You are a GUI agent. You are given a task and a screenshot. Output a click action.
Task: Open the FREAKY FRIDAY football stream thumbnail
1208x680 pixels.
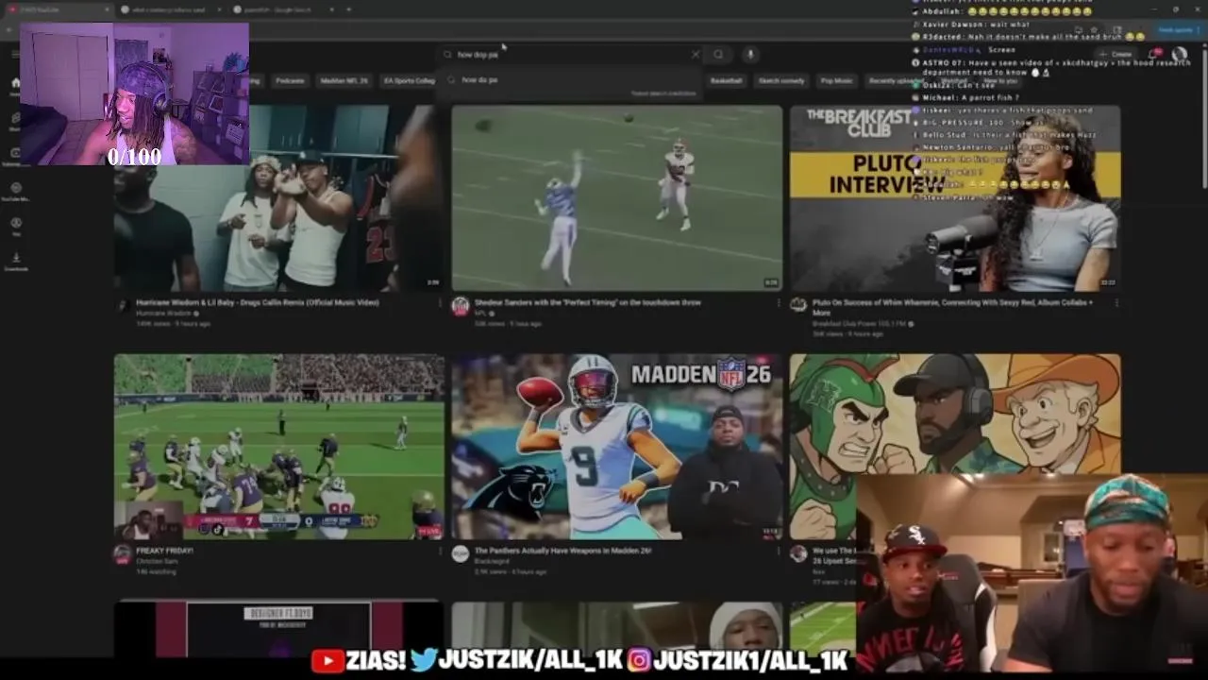(278, 447)
